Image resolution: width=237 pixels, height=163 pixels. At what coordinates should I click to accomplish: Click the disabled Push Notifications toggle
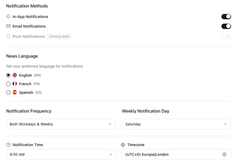[x=226, y=36]
